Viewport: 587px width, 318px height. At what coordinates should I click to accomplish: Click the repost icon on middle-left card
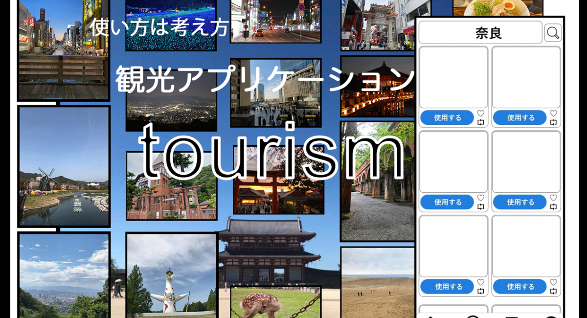pos(481,206)
